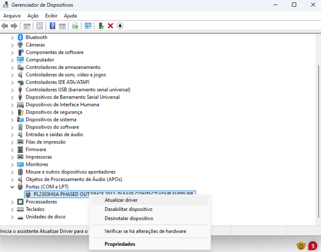Expand Entradas e saídas de áudio
The image size is (321, 252).
point(12,135)
